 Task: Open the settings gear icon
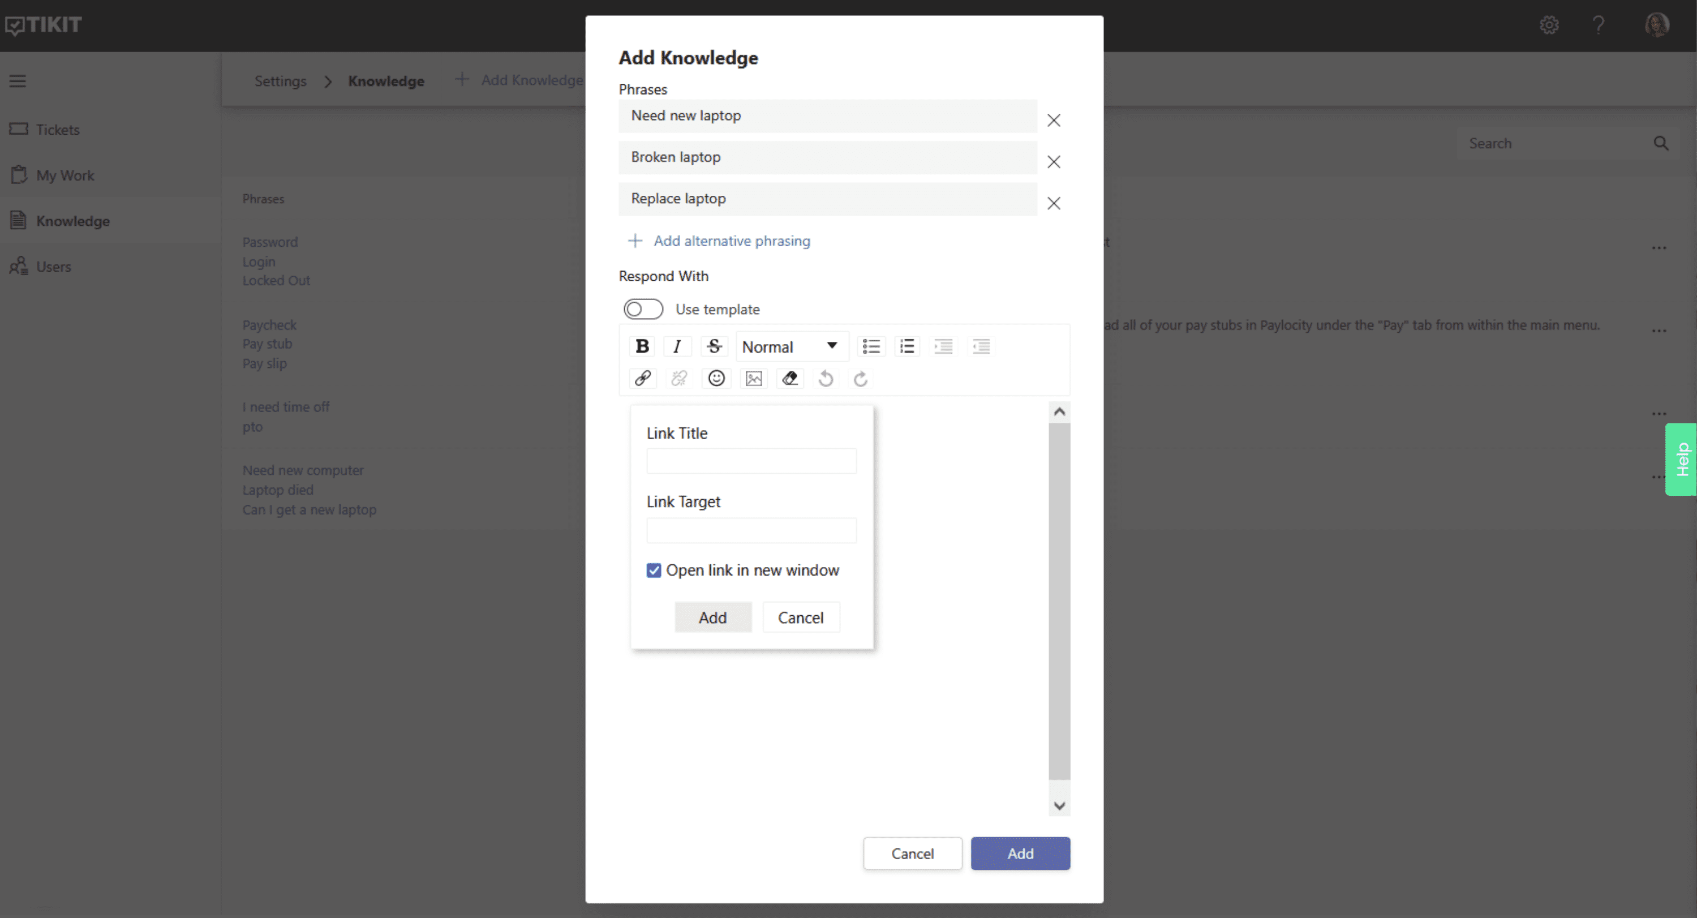coord(1549,25)
